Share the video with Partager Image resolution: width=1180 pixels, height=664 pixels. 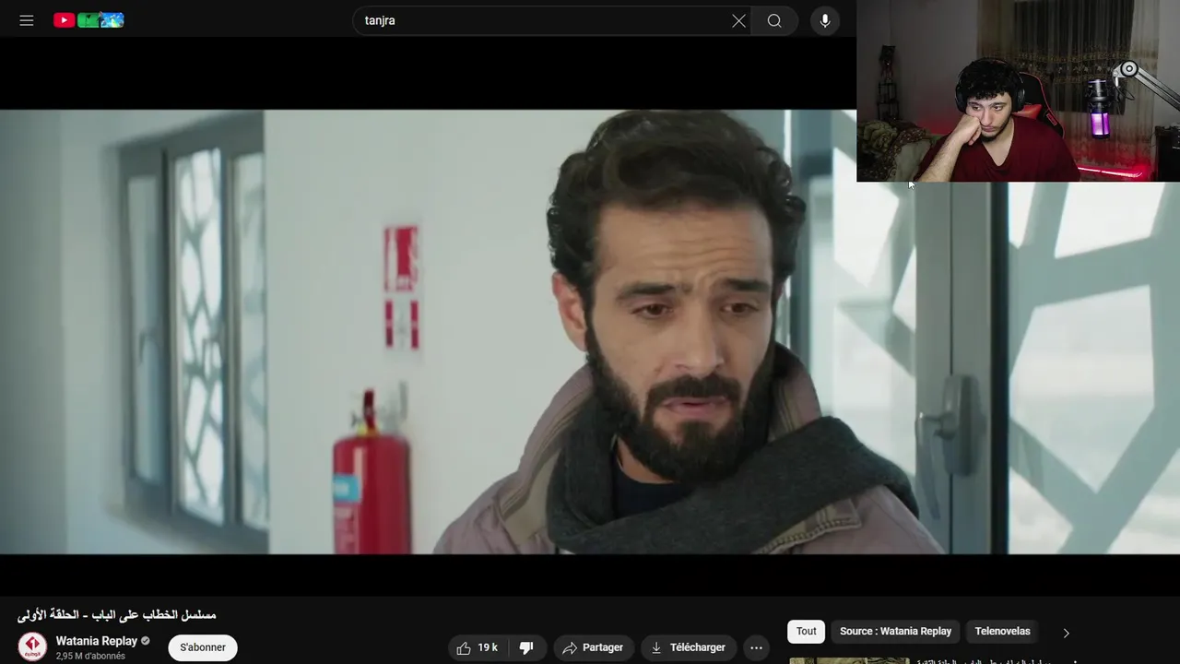click(x=593, y=647)
